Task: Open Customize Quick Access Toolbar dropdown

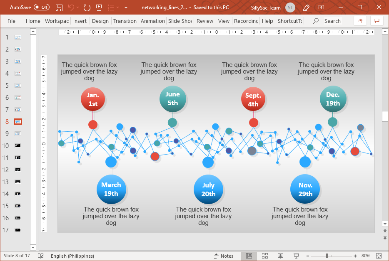Action: point(126,7)
